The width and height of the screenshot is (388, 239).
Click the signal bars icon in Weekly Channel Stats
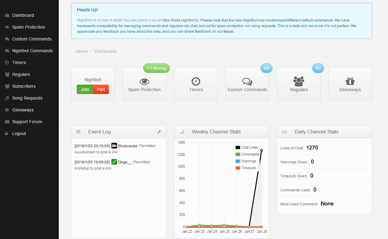182,132
